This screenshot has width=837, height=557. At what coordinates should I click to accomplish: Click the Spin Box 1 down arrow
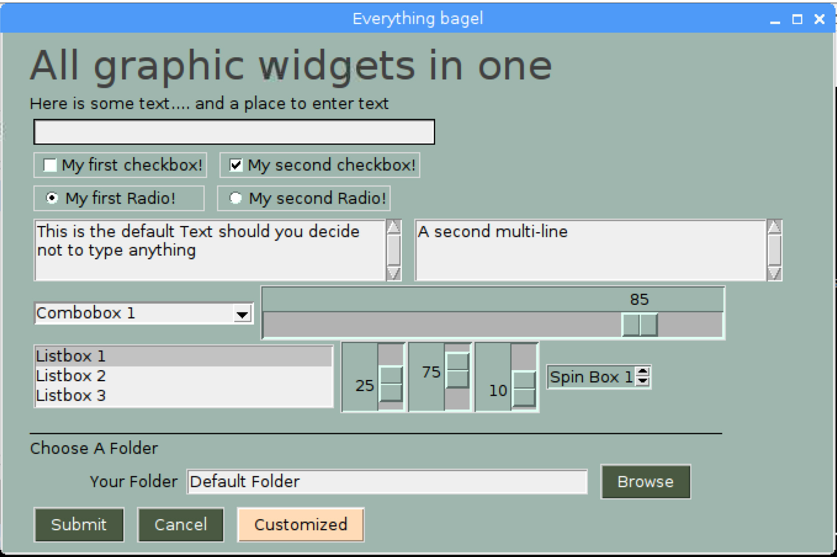coord(643,382)
